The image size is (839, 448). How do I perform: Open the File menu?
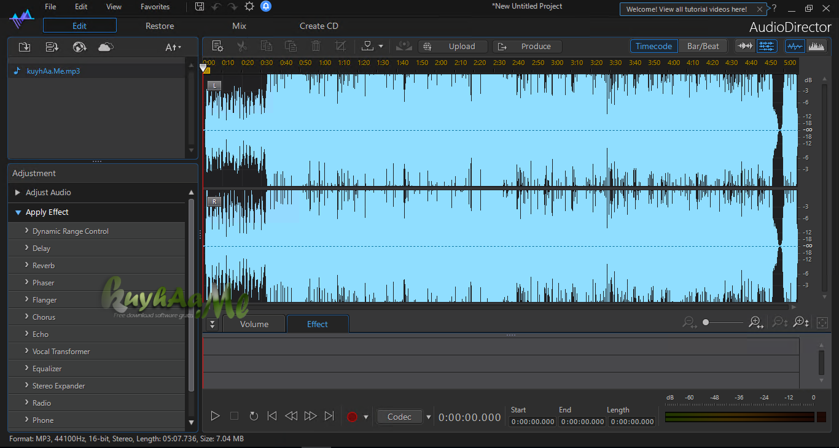point(50,7)
